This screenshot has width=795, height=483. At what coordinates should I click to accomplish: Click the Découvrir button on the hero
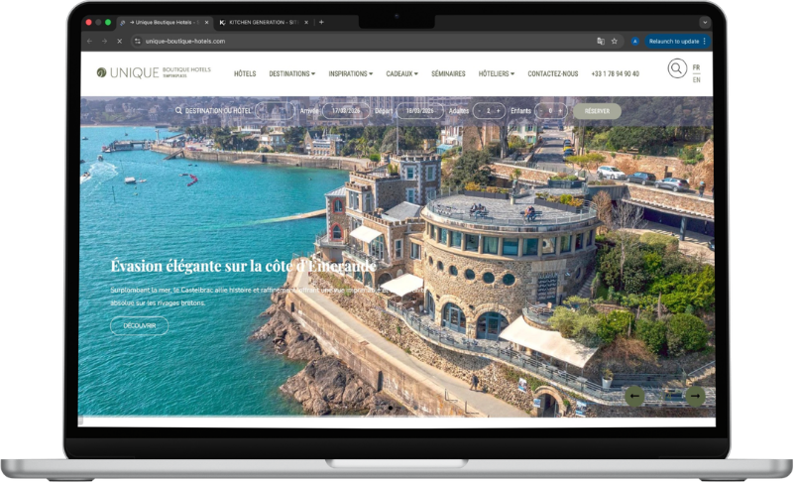(x=139, y=325)
